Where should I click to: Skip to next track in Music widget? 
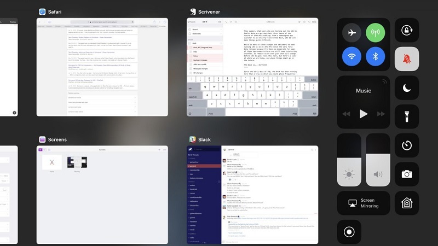381,114
